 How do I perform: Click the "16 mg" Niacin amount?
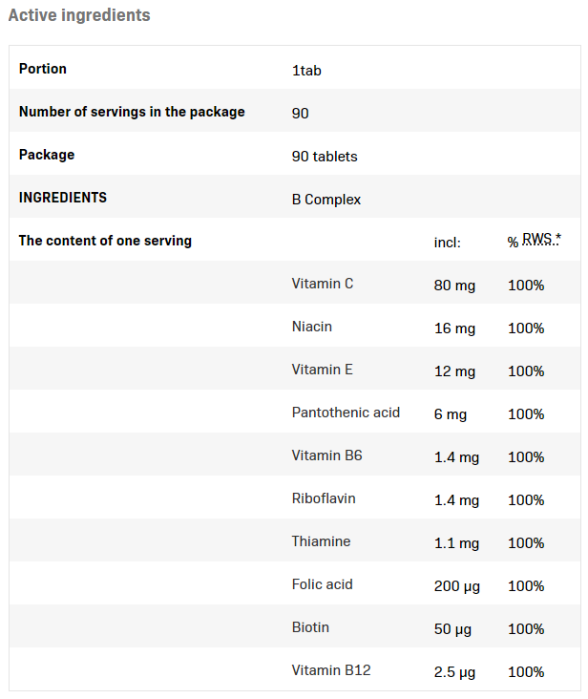pyautogui.click(x=454, y=328)
